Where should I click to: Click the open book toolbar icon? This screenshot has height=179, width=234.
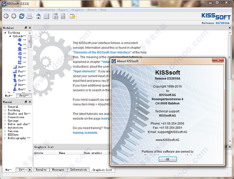point(46,16)
